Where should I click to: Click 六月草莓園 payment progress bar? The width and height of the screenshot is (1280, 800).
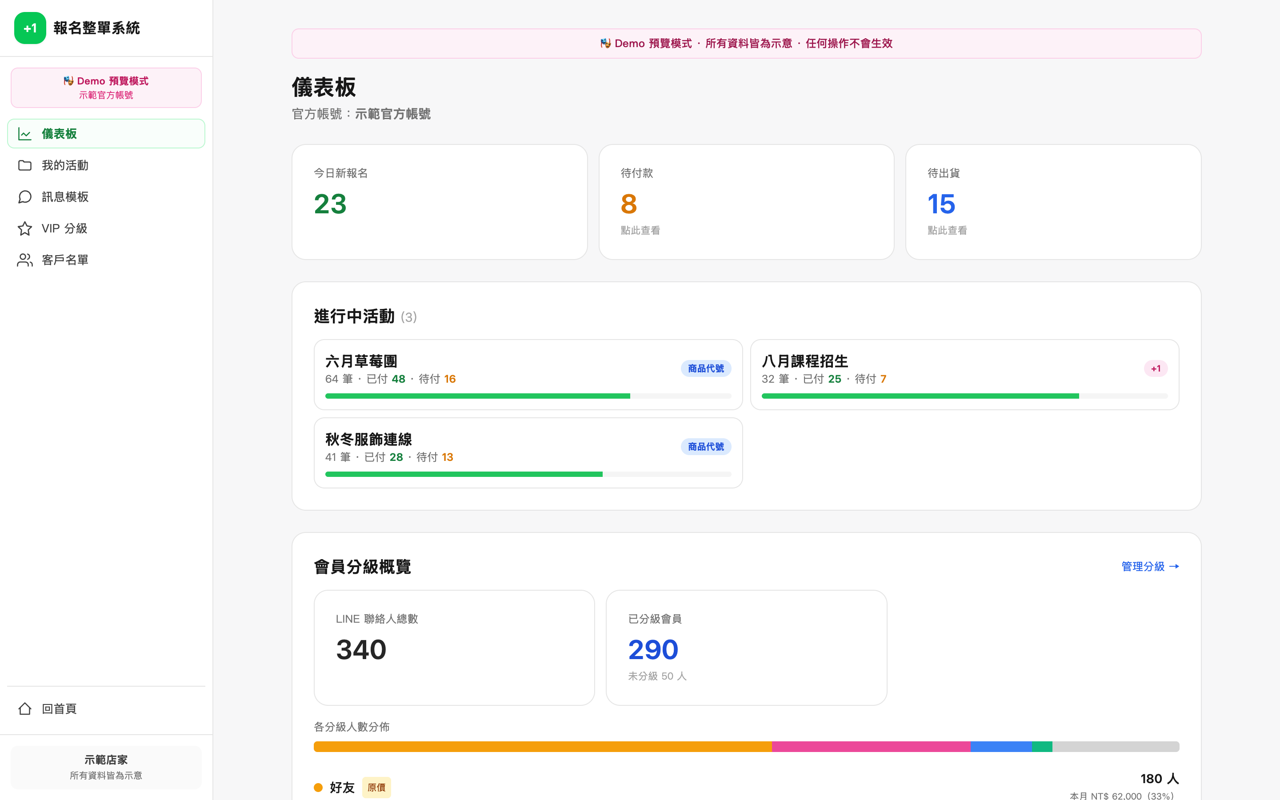click(x=528, y=396)
